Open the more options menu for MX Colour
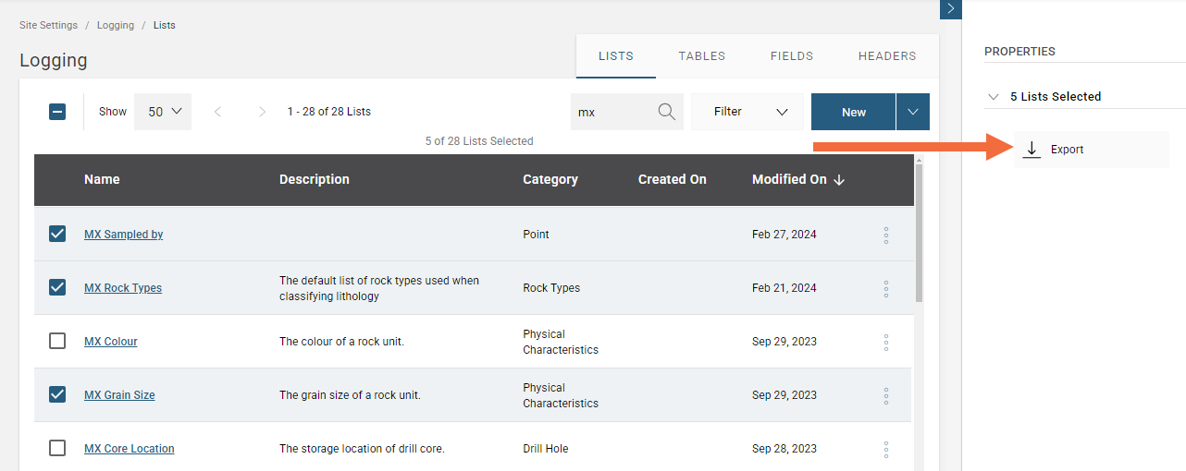The image size is (1186, 471). 885,342
